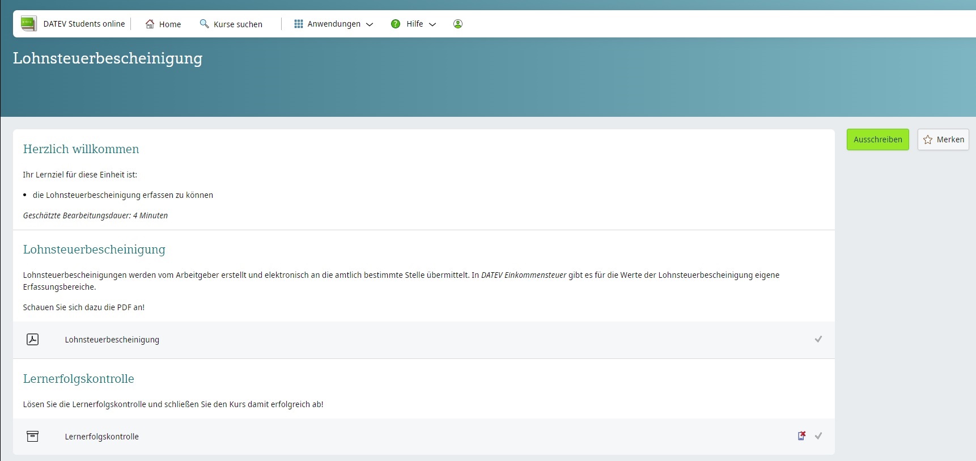Open the Anwendungen menu label
Image resolution: width=976 pixels, height=461 pixels.
(x=334, y=24)
